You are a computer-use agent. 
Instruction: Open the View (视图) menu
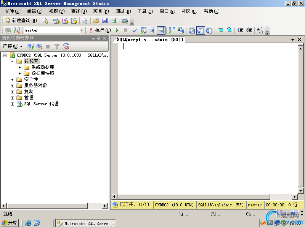(56, 11)
